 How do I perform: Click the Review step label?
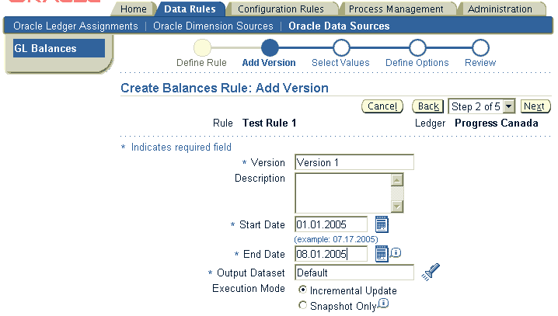[480, 63]
